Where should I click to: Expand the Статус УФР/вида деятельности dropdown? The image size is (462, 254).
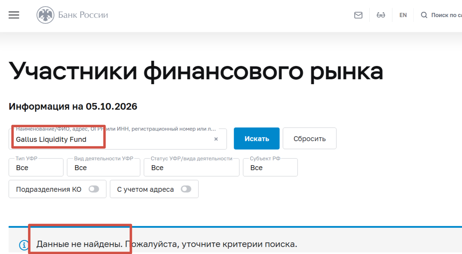click(192, 168)
